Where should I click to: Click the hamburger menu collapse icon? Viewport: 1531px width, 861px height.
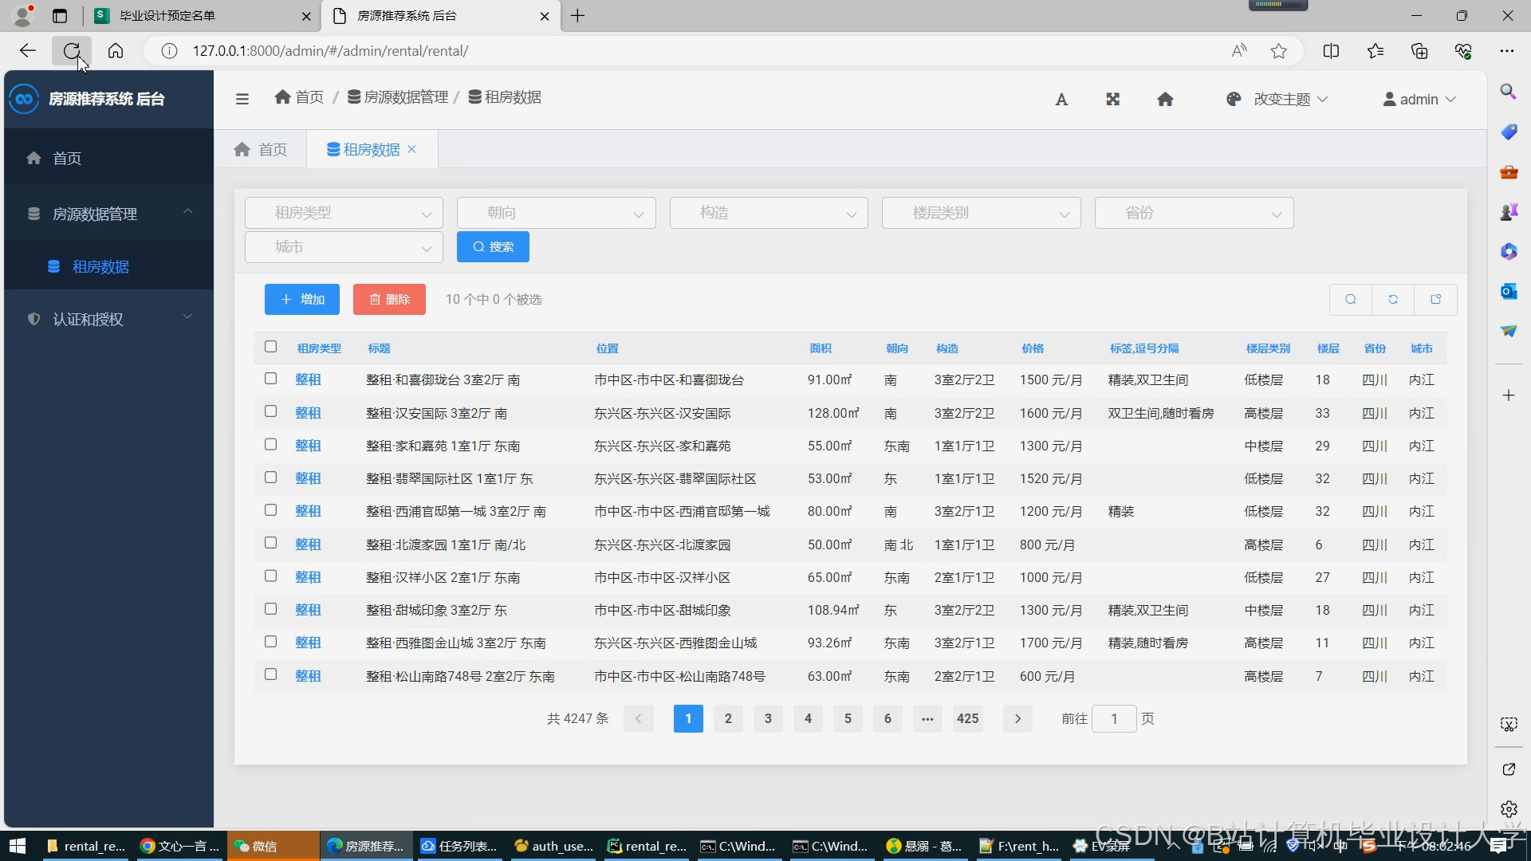[242, 99]
